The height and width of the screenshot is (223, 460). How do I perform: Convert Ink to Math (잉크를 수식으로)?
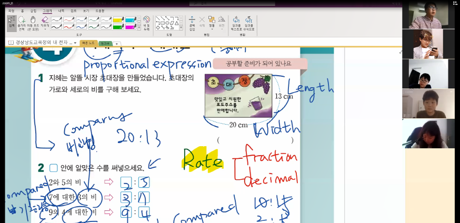pos(249,24)
